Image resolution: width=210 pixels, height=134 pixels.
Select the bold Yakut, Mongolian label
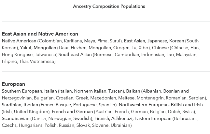coord(38,48)
